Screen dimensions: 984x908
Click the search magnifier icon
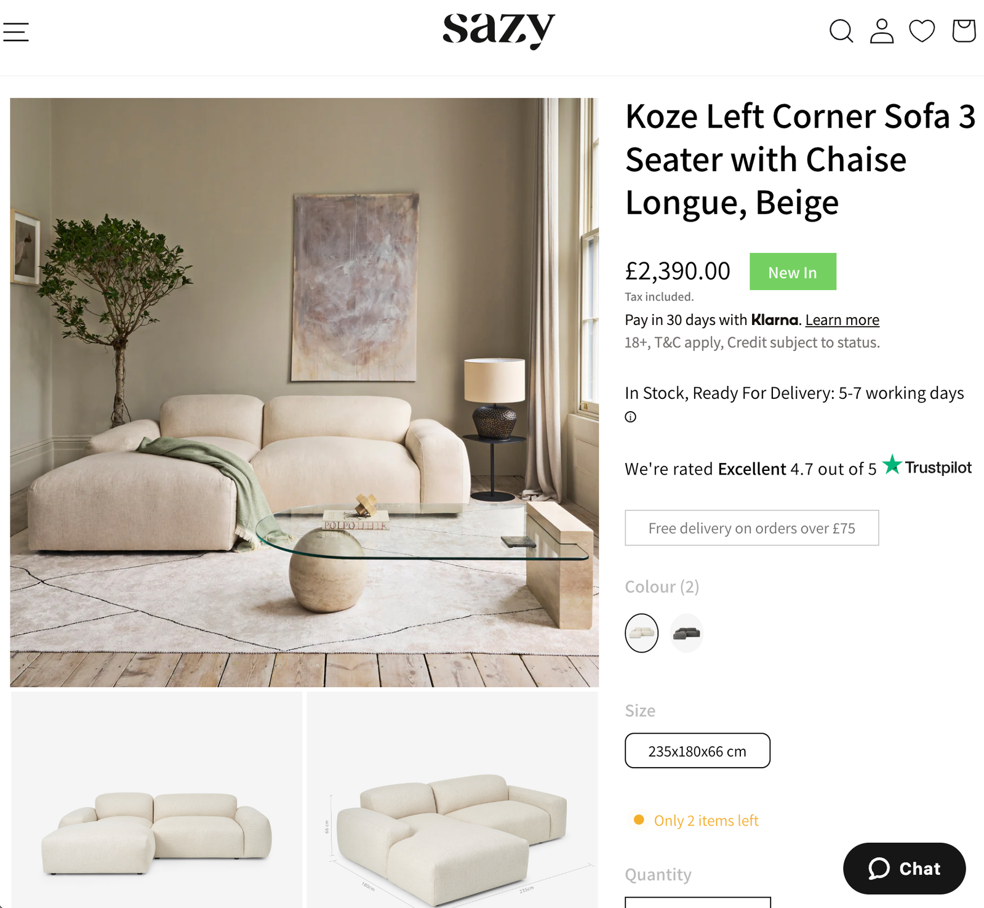pyautogui.click(x=841, y=31)
